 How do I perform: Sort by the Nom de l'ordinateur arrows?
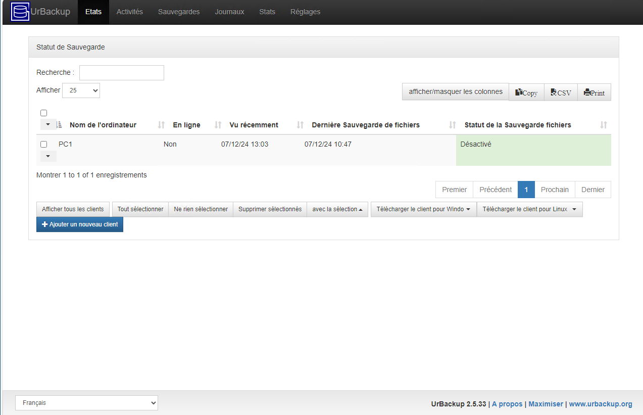(x=161, y=124)
